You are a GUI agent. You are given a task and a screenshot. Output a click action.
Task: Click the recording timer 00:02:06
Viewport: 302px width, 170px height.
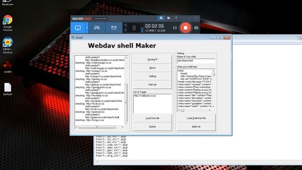click(154, 26)
